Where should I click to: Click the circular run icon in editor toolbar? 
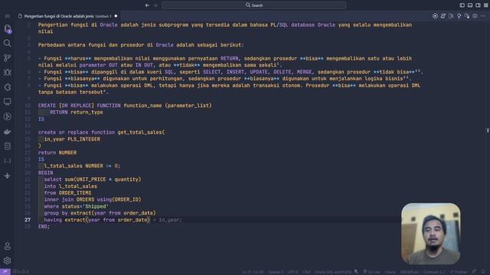(x=435, y=16)
